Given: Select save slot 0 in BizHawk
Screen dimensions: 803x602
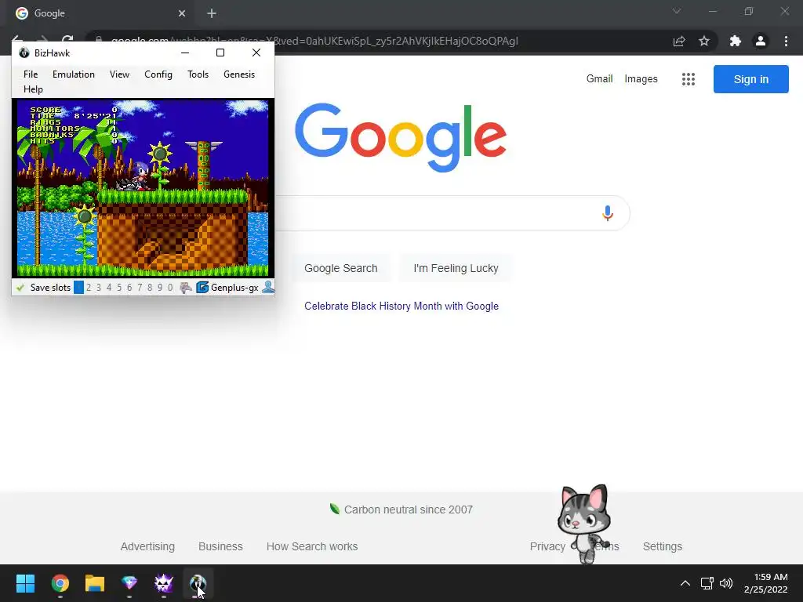Looking at the screenshot, I should (x=170, y=288).
